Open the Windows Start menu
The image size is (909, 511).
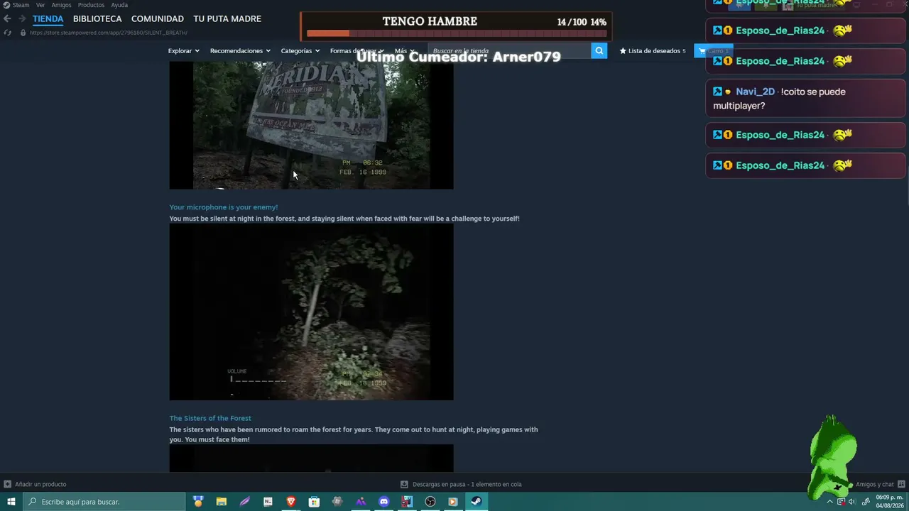11,502
